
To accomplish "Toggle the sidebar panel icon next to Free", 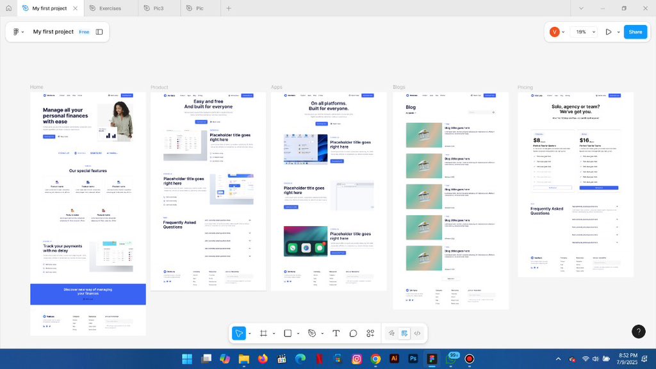I will 99,31.
